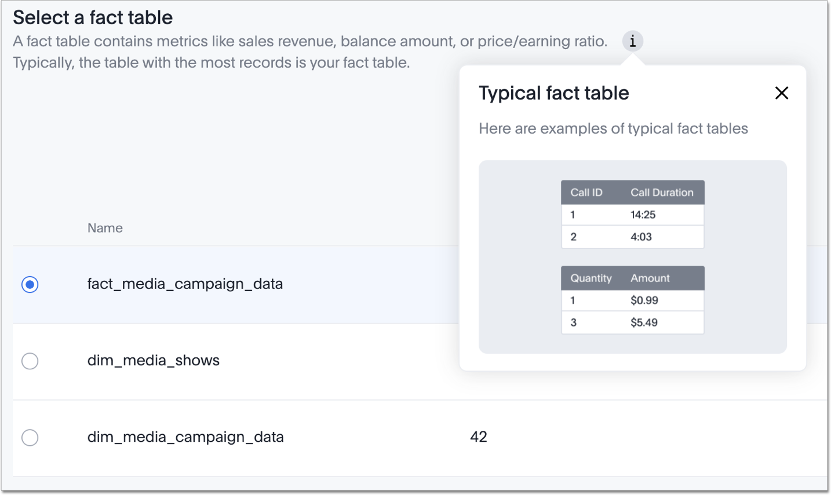The width and height of the screenshot is (831, 495).
Task: Click the 14:25 call duration value
Action: [644, 214]
